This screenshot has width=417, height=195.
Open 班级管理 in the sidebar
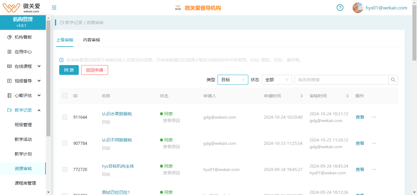tap(23, 125)
